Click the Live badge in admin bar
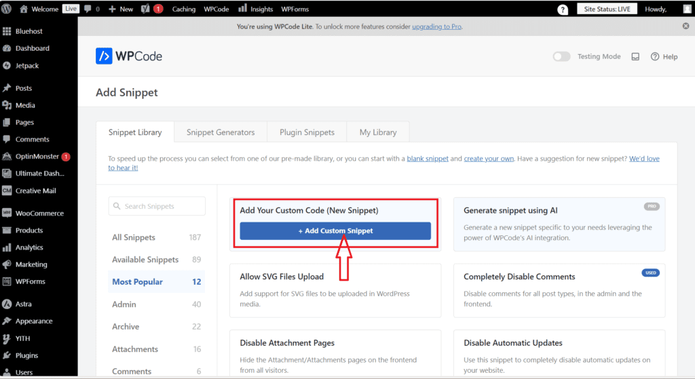Viewport: 695px width, 379px height. (x=71, y=9)
